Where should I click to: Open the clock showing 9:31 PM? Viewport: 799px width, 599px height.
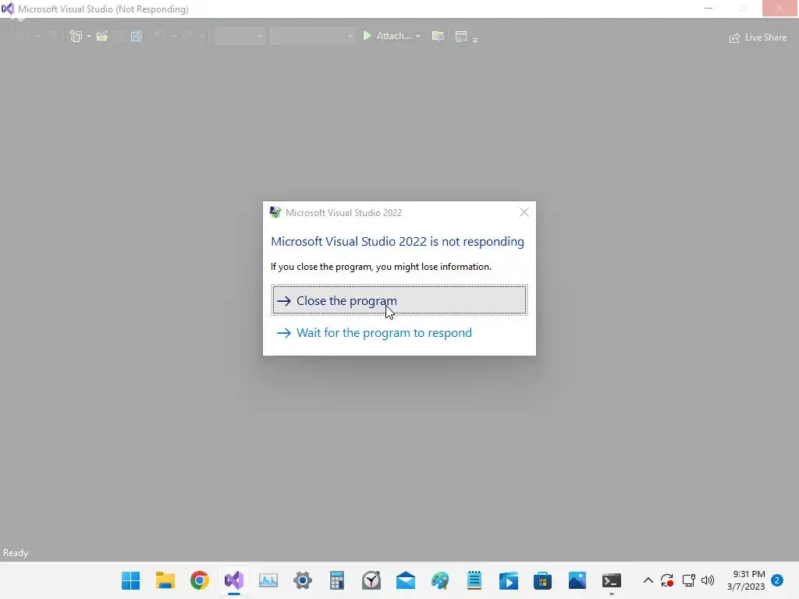pyautogui.click(x=746, y=580)
